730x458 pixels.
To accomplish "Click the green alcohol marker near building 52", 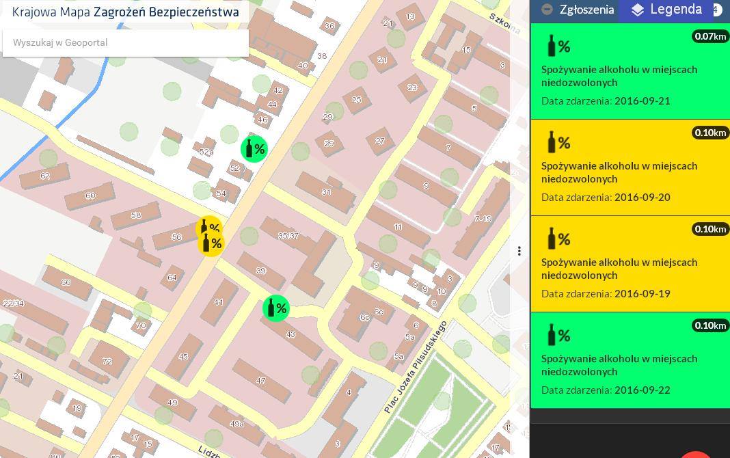I will (x=254, y=149).
